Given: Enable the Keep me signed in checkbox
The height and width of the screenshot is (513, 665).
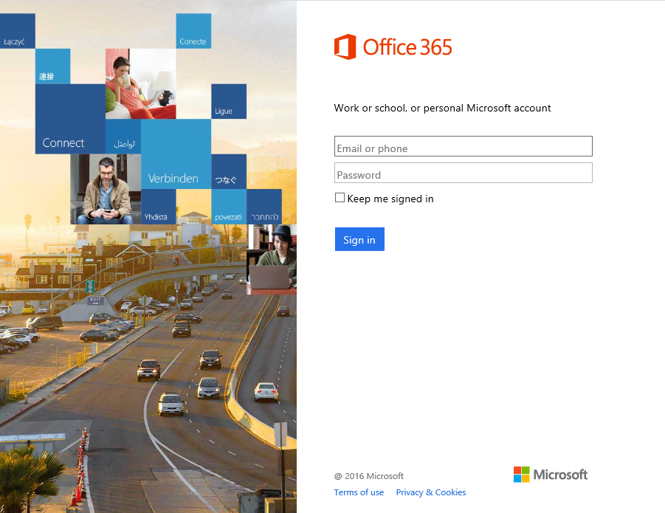Looking at the screenshot, I should click(x=340, y=198).
